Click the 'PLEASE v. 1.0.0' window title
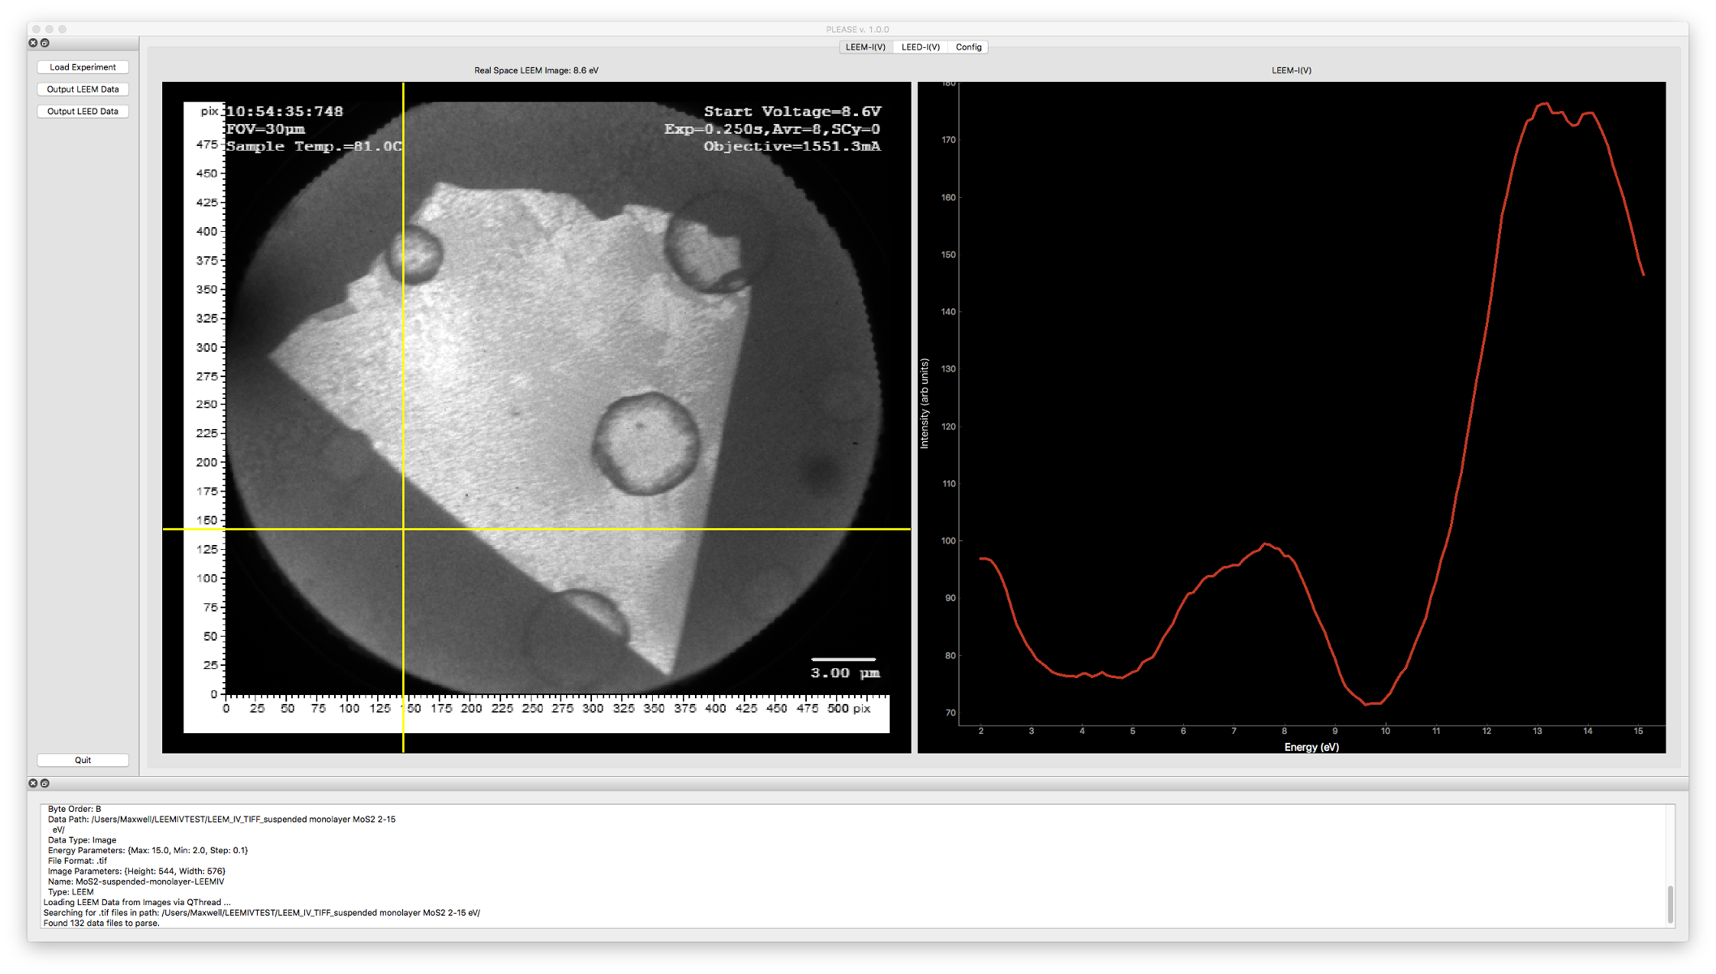Image resolution: width=1716 pixels, height=974 pixels. point(857,29)
